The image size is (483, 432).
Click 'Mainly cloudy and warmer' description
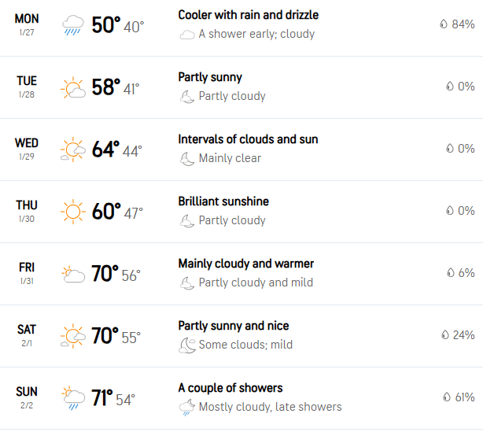click(x=245, y=264)
